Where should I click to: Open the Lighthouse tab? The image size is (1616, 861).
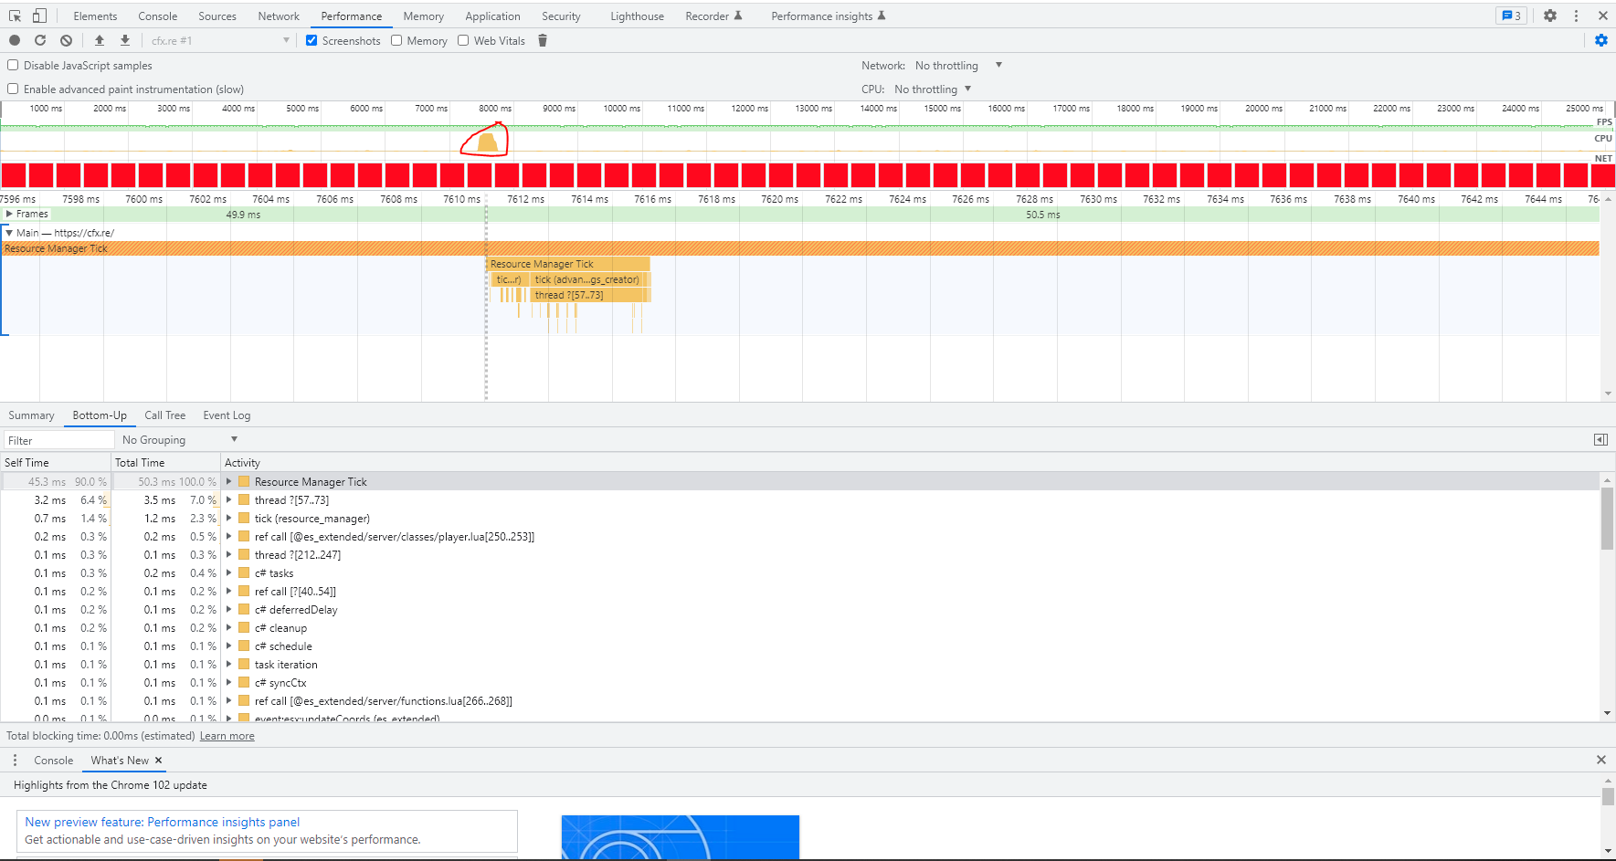[x=638, y=16]
